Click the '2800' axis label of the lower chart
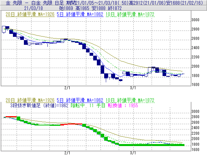 coord(195,117)
